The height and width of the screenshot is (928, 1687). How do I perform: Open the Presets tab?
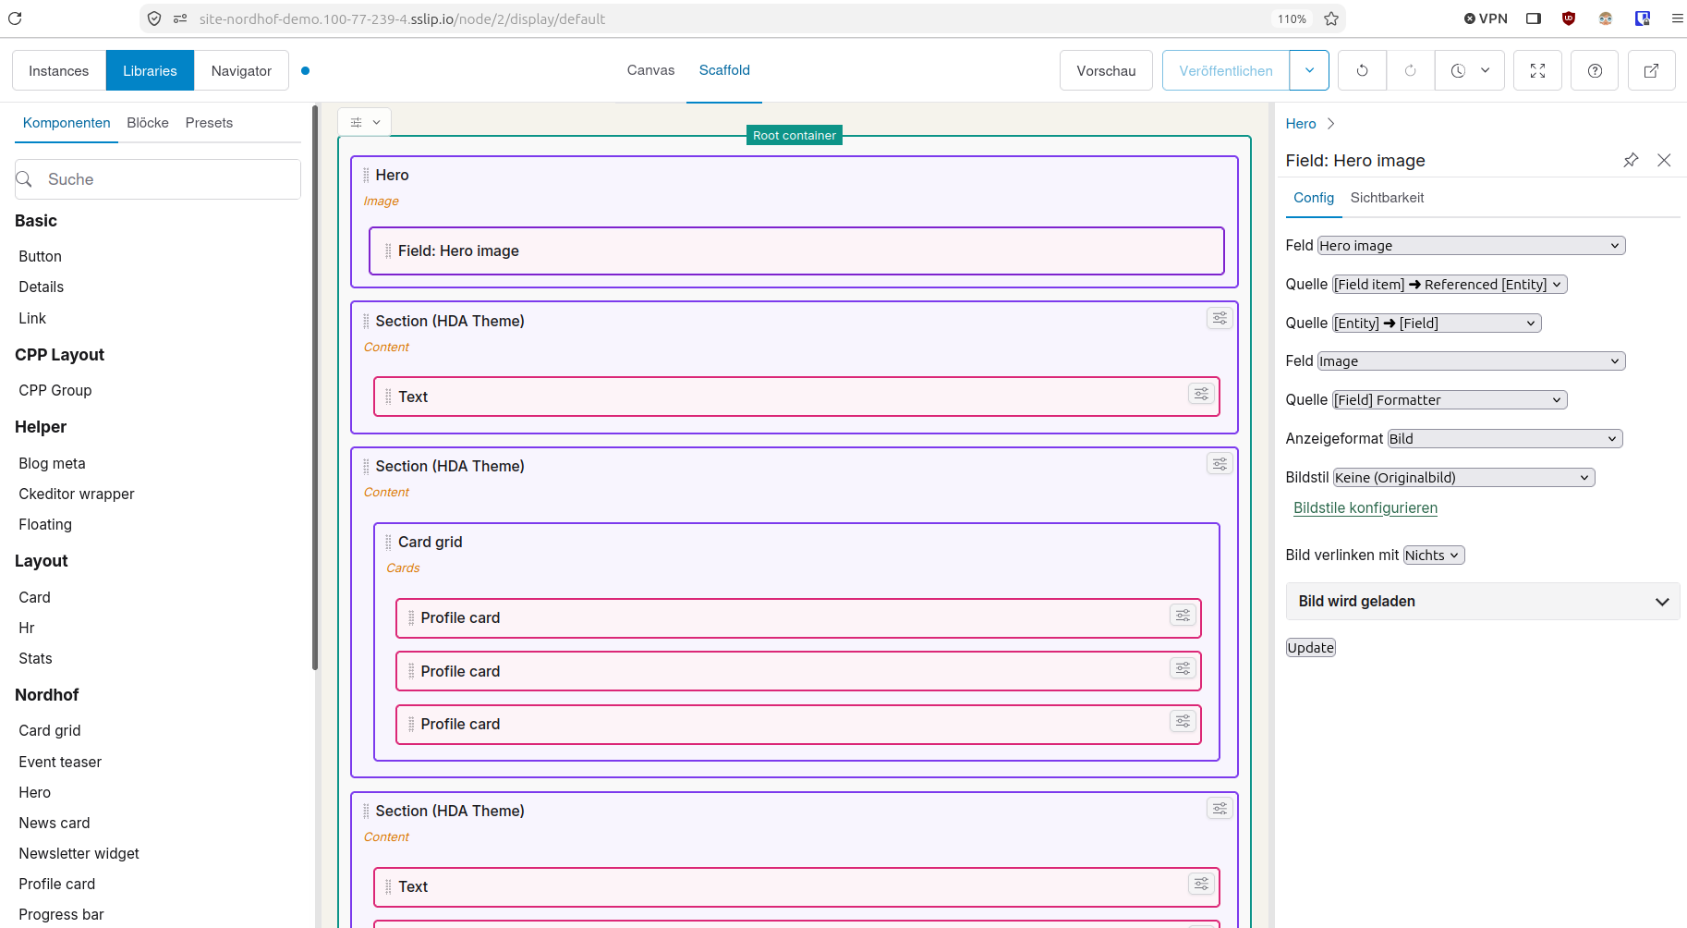click(209, 123)
